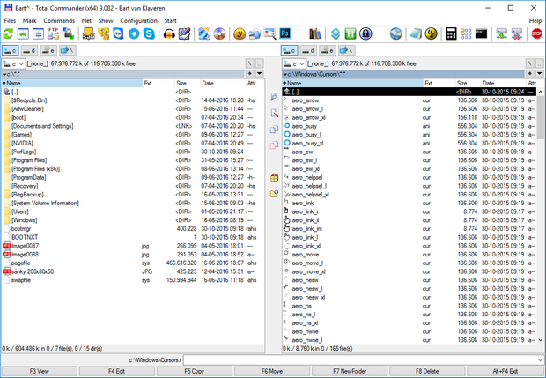Open the Mark menu

30,21
